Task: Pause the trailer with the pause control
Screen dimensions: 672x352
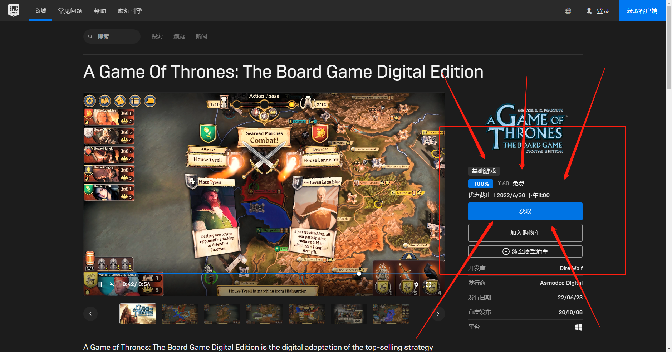Action: tap(99, 284)
